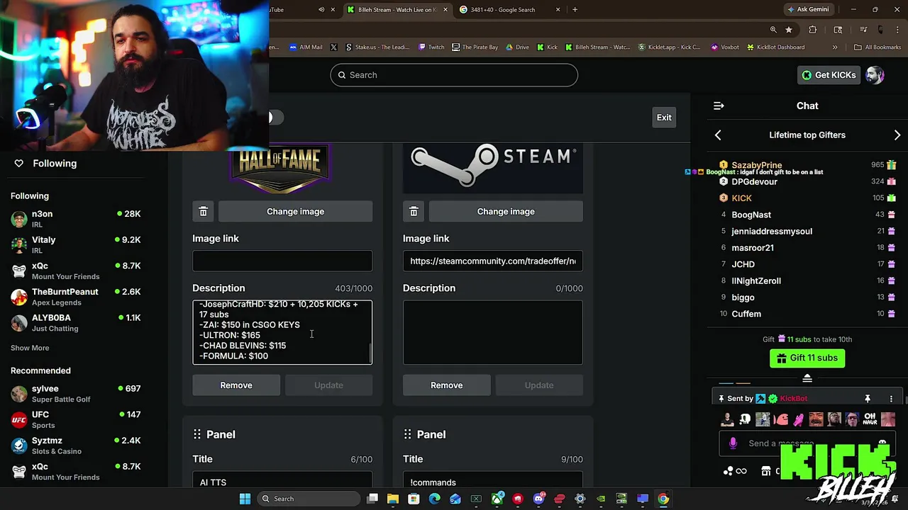Collapse the gifters leaderboard handle
Viewport: 908px width, 510px height.
(x=807, y=378)
